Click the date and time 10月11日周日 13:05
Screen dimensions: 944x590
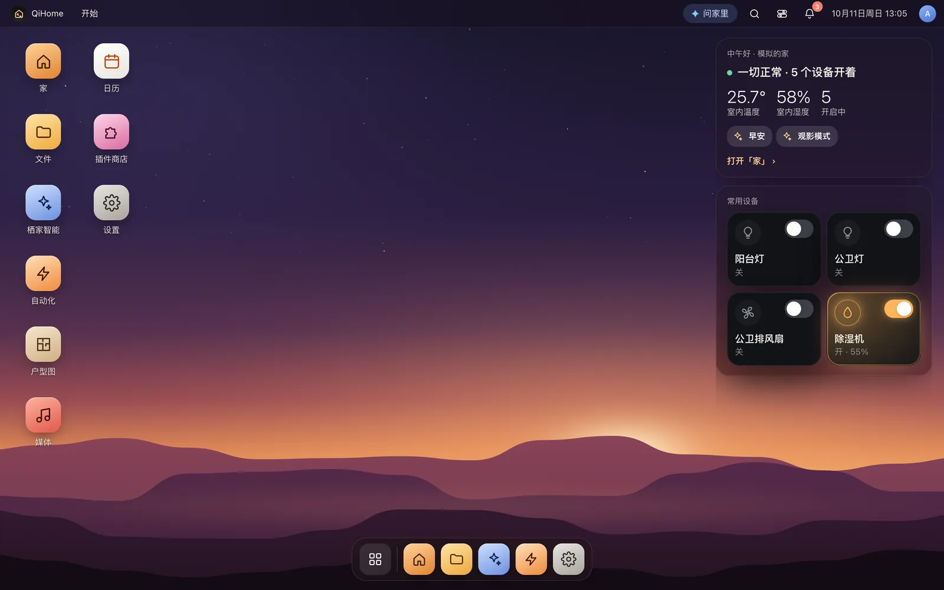[x=869, y=14]
